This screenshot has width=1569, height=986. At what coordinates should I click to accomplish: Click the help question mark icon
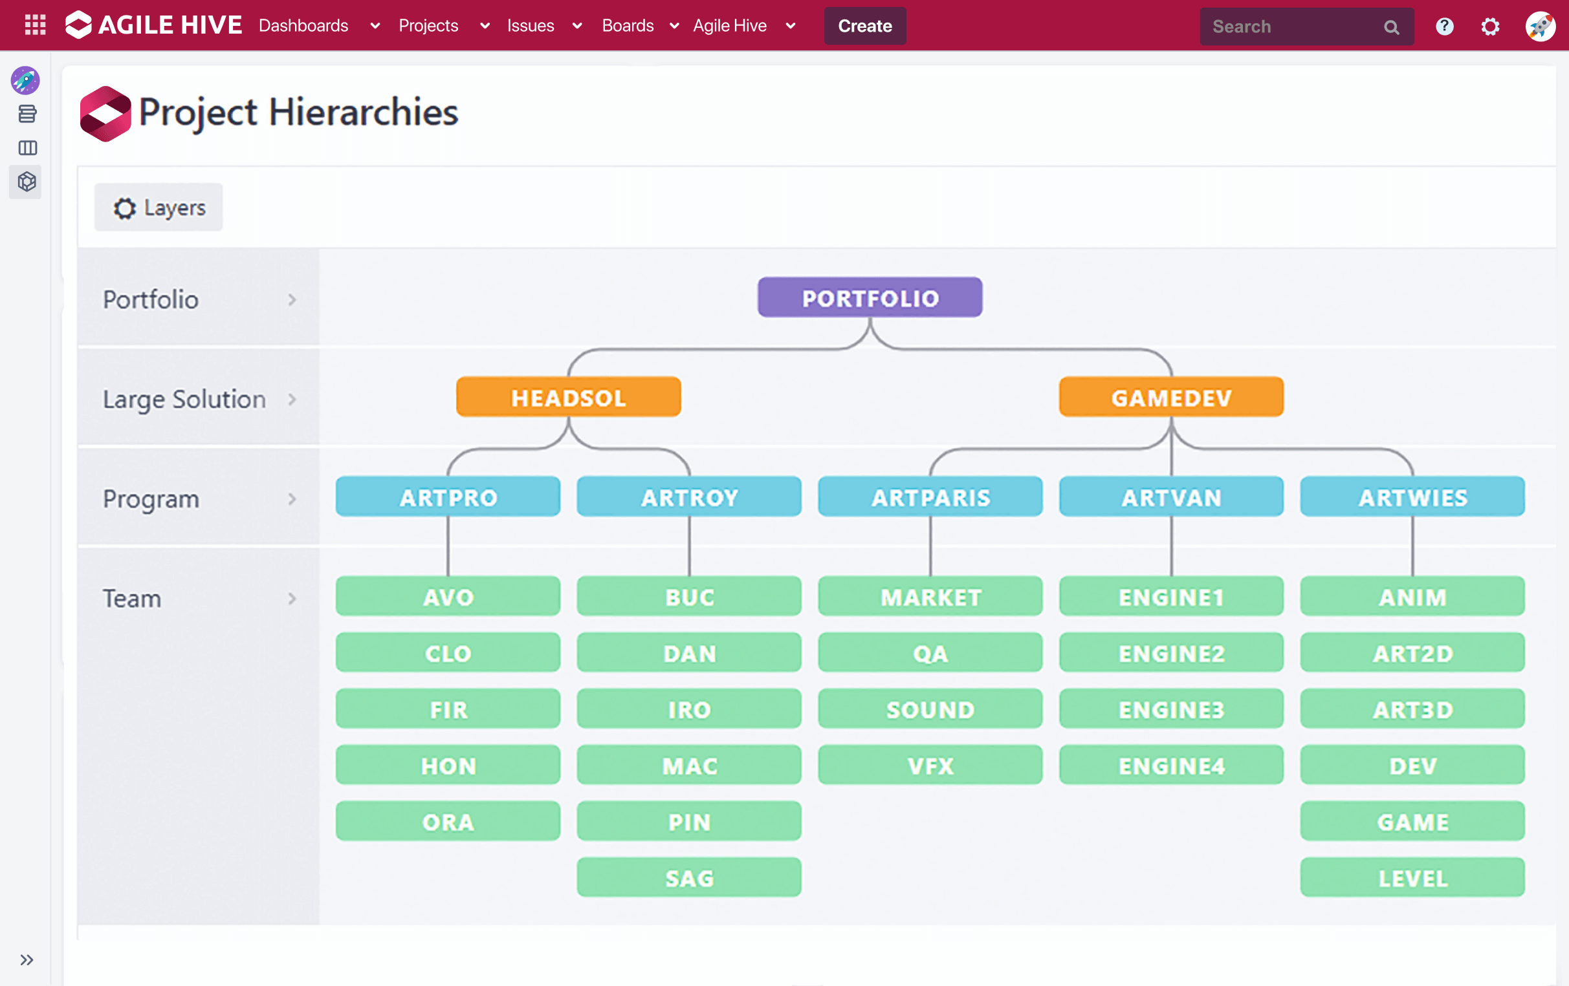(1444, 26)
